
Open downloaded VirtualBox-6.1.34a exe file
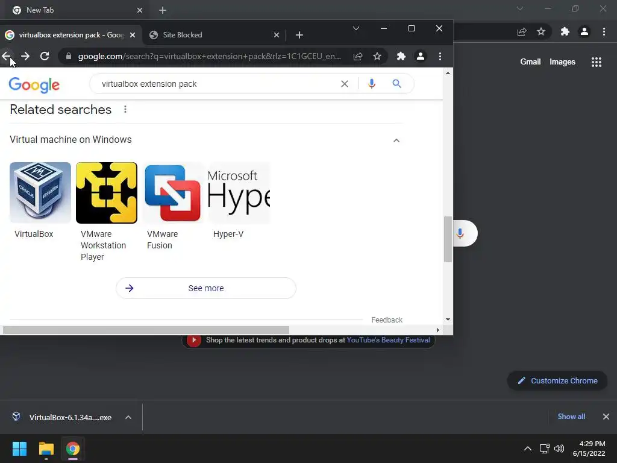[63, 417]
